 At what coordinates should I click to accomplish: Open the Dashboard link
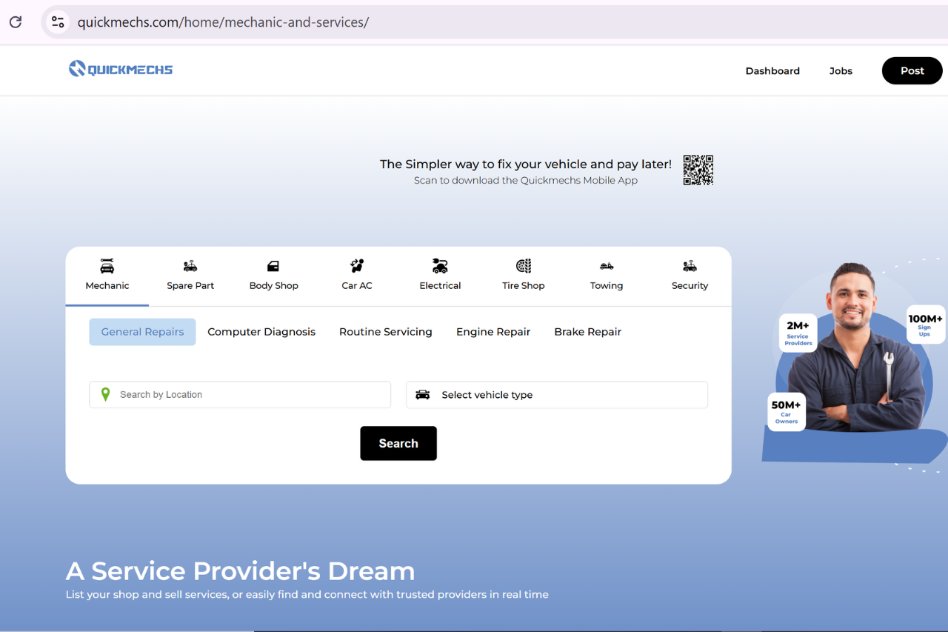click(772, 71)
